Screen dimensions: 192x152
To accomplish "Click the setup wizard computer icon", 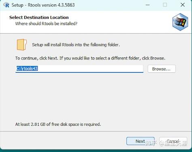I will pyautogui.click(x=180, y=22).
